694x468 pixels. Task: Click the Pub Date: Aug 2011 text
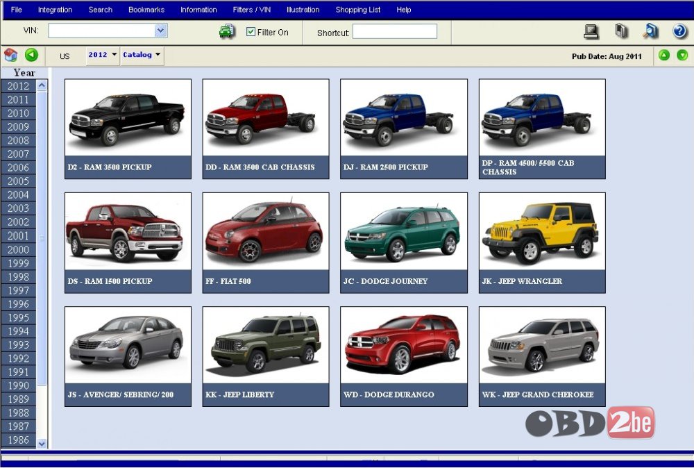(607, 56)
